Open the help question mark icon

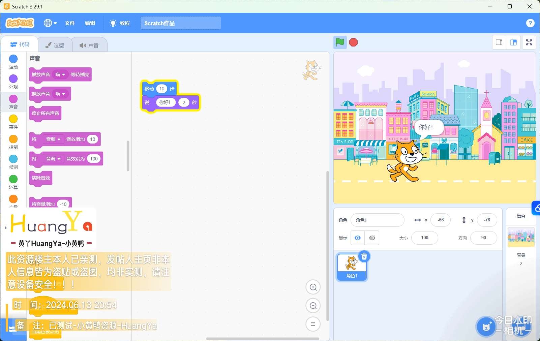coord(530,23)
